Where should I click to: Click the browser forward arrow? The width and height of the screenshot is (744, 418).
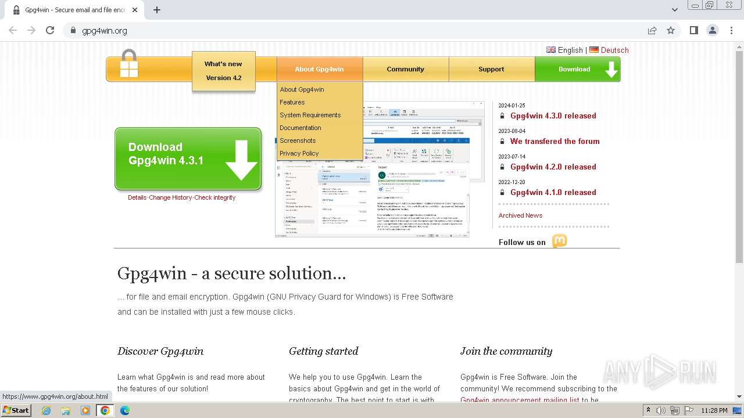(31, 30)
